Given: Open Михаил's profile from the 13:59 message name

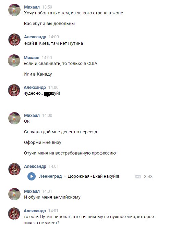Looking at the screenshot, I should [32, 7].
